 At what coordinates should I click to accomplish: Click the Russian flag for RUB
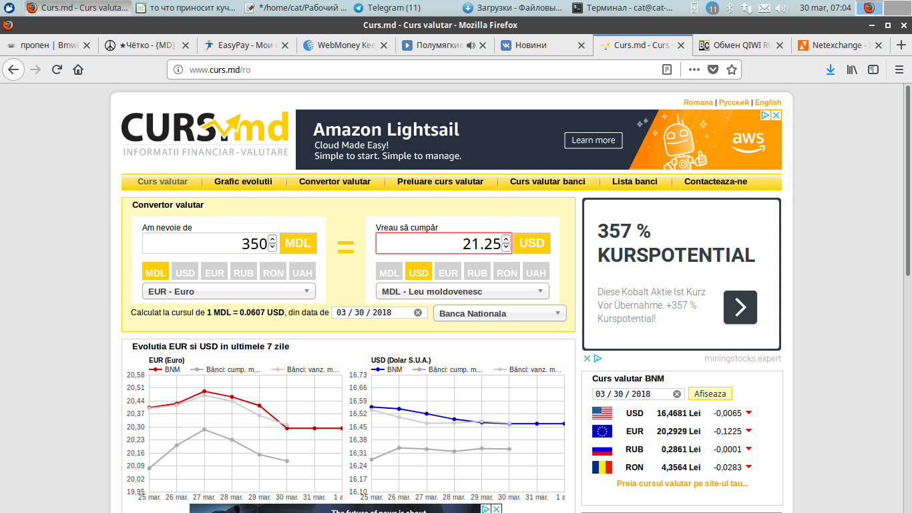(602, 449)
